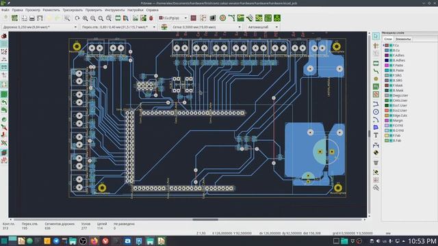Click the volume icon in system tray

point(378,241)
